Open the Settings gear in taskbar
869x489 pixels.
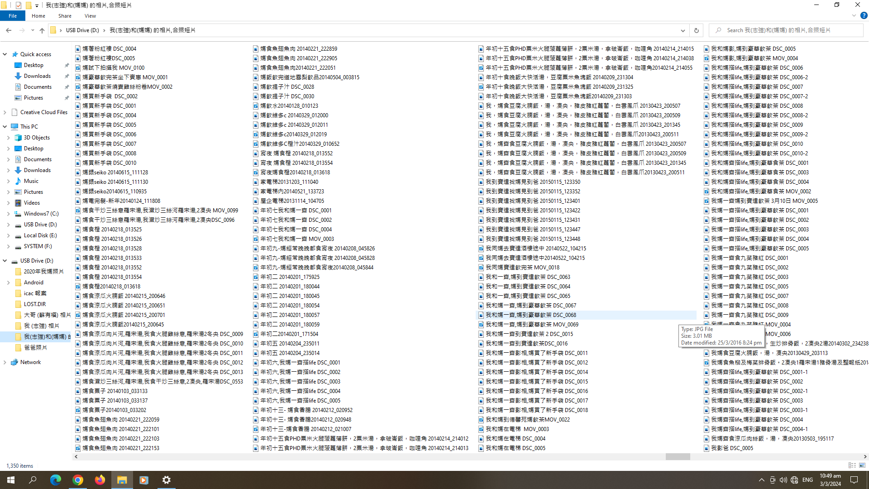click(166, 480)
